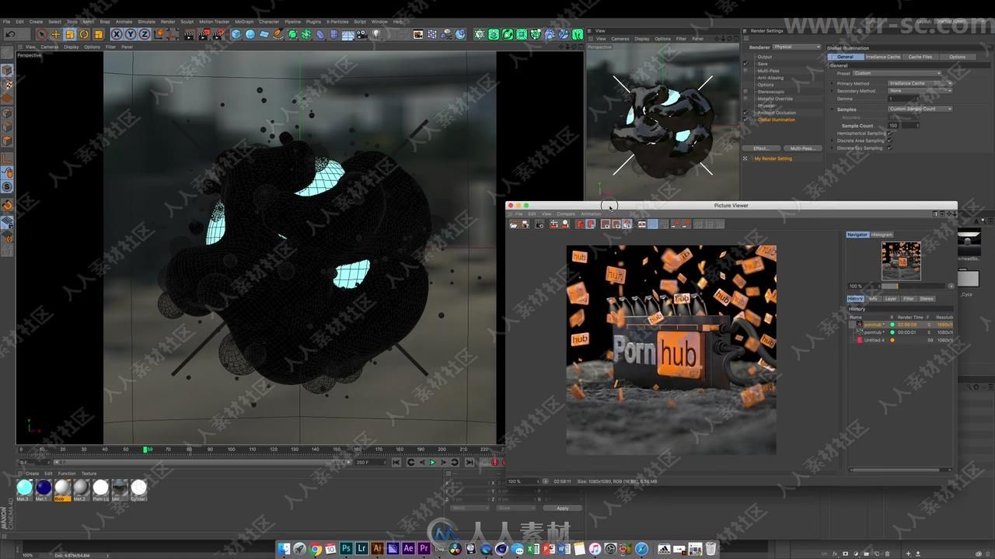This screenshot has height=559, width=995.
Task: Switch to Irradiance Cache tab
Action: [882, 57]
